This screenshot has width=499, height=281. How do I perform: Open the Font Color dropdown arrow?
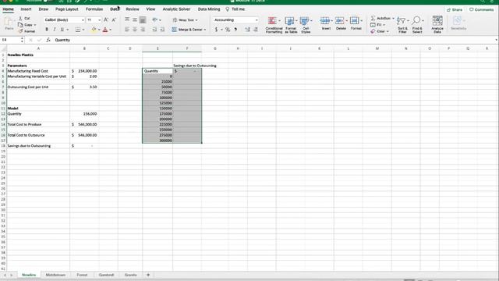coord(110,30)
